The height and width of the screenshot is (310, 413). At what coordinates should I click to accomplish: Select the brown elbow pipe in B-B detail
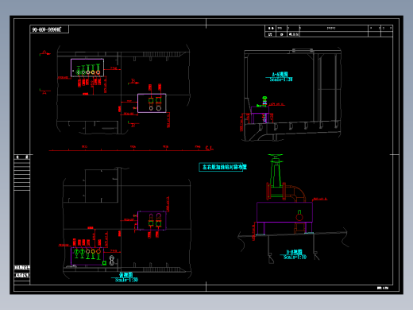click(x=296, y=193)
